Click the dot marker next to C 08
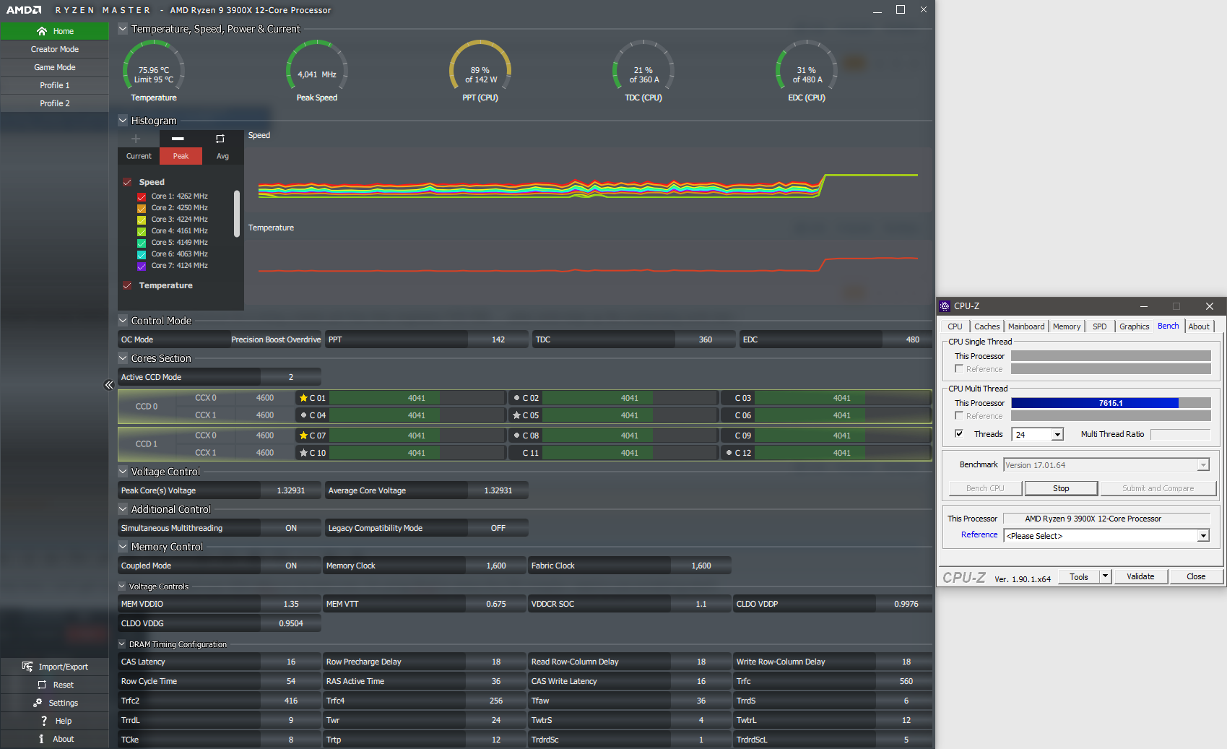This screenshot has height=749, width=1227. coord(516,436)
